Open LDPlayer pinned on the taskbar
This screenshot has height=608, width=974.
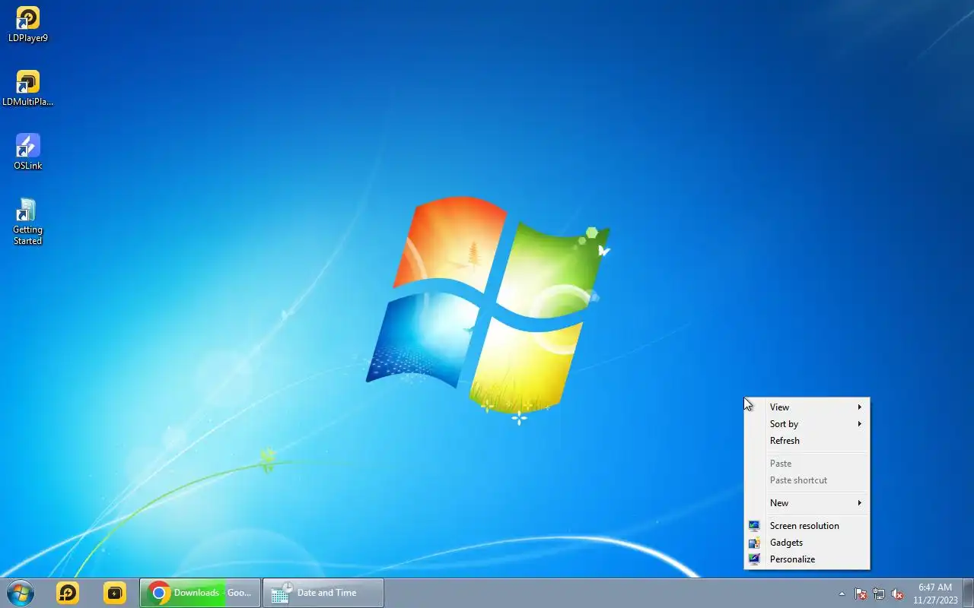click(68, 593)
